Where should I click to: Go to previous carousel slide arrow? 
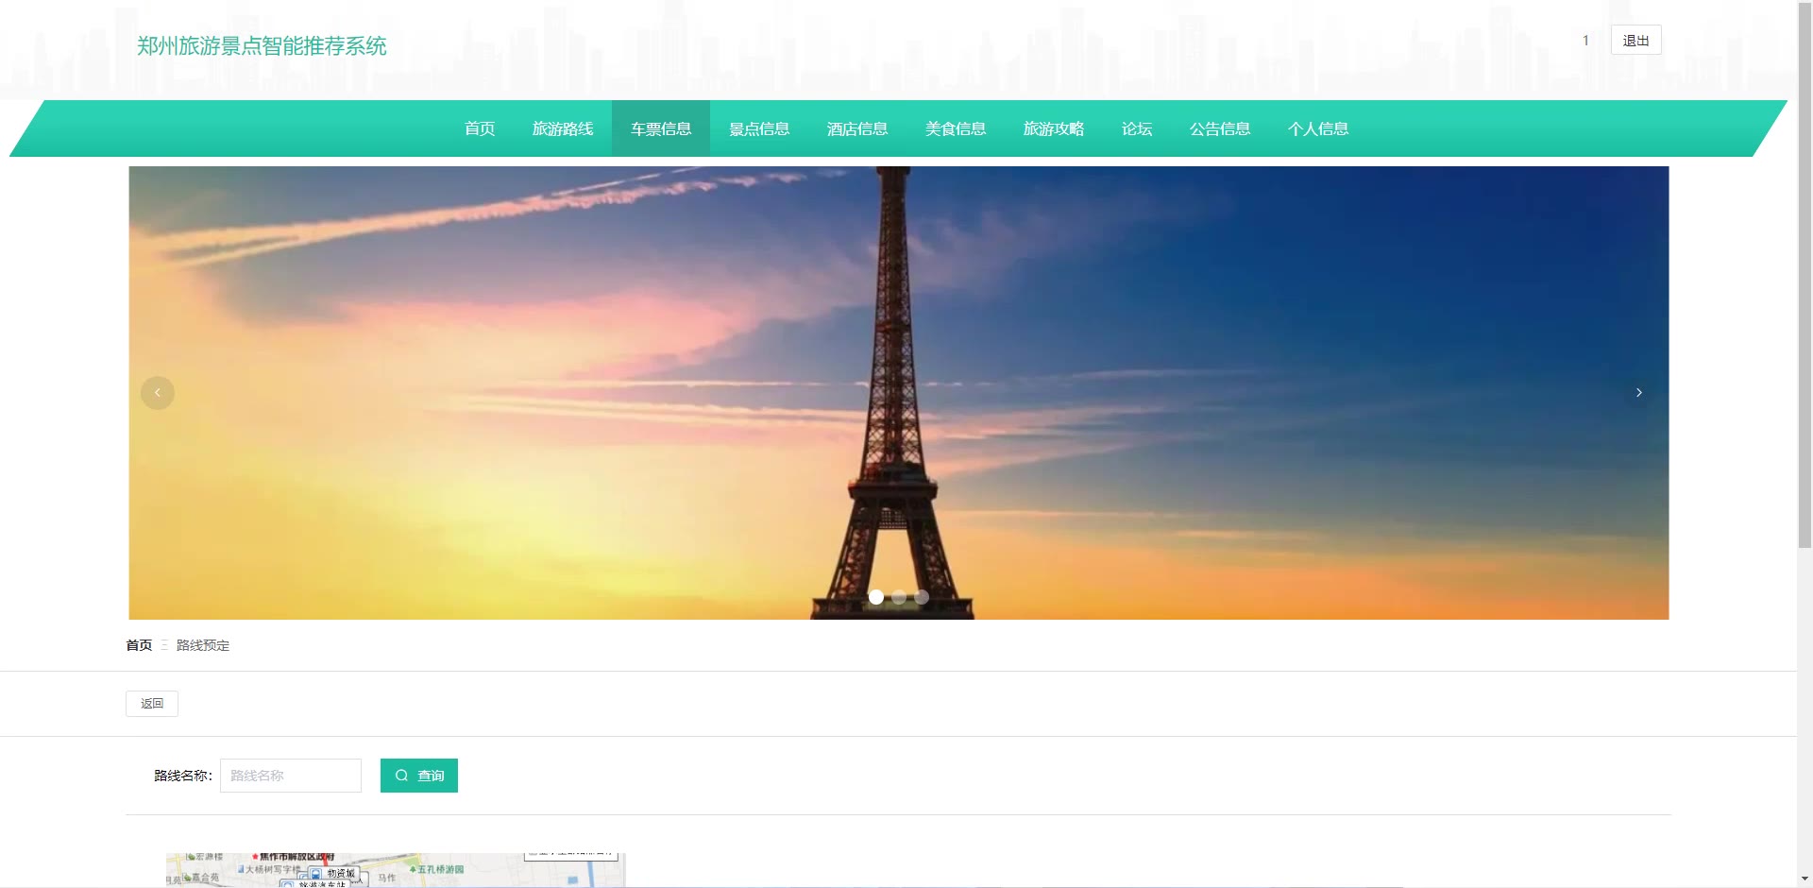coord(158,393)
